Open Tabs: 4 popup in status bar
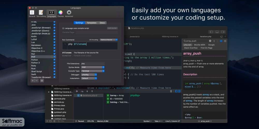 [x=158, y=121]
